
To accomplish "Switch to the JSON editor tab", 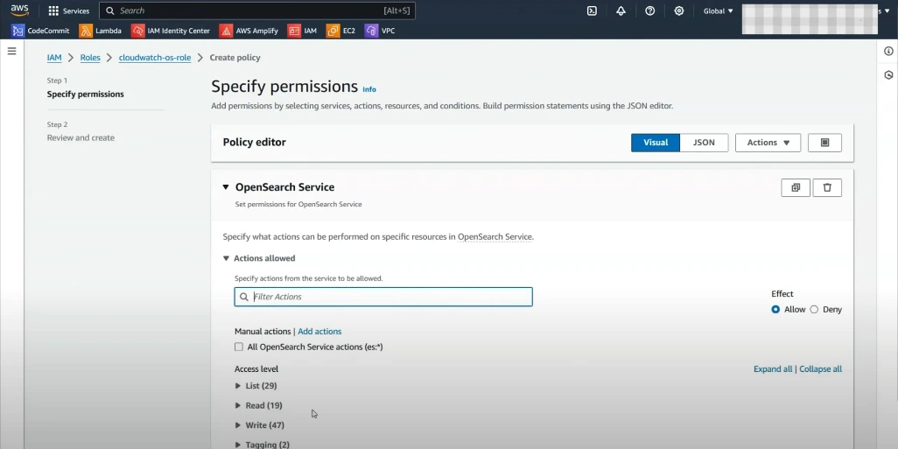I will pyautogui.click(x=704, y=143).
